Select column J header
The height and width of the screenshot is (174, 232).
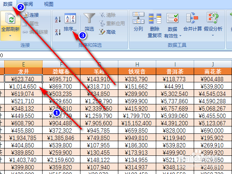(x=213, y=64)
